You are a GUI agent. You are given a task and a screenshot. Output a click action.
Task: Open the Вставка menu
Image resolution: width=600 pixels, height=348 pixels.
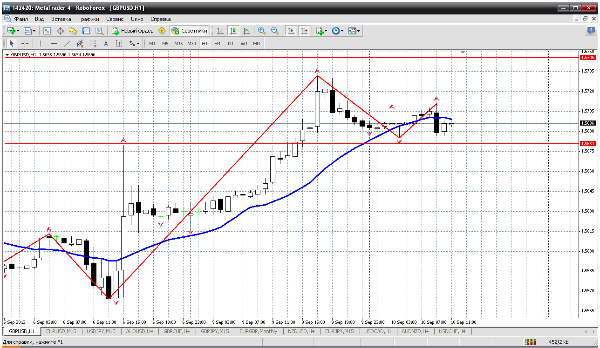click(61, 19)
